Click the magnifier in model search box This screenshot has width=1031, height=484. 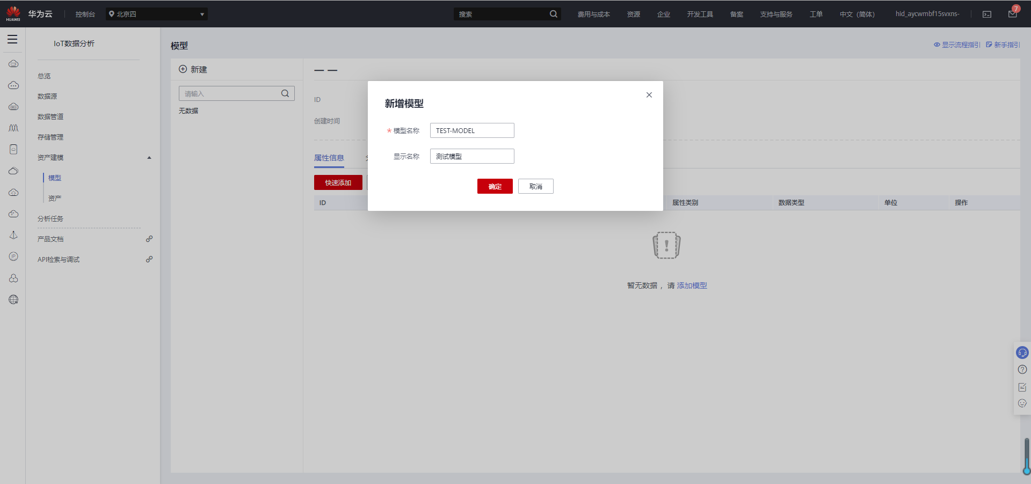pos(285,93)
